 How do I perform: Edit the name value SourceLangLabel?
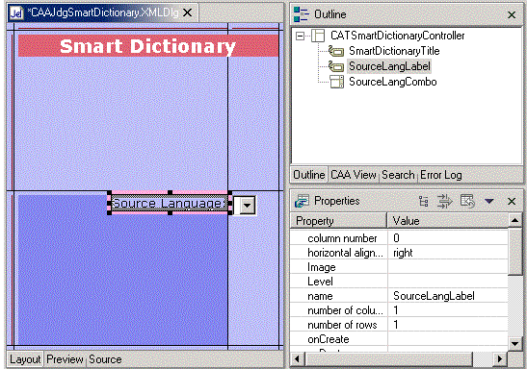[x=448, y=296]
